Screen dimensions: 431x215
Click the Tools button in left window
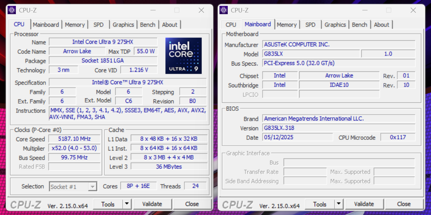108,204
